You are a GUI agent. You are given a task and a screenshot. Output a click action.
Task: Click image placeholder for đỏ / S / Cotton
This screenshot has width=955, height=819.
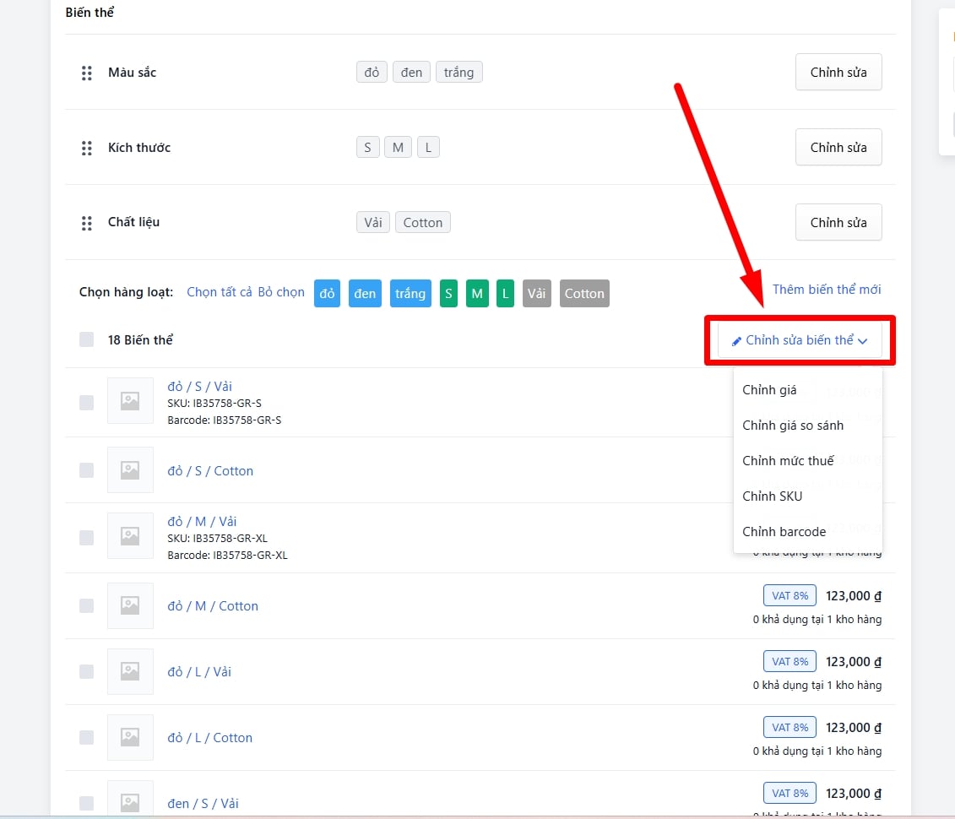point(130,470)
